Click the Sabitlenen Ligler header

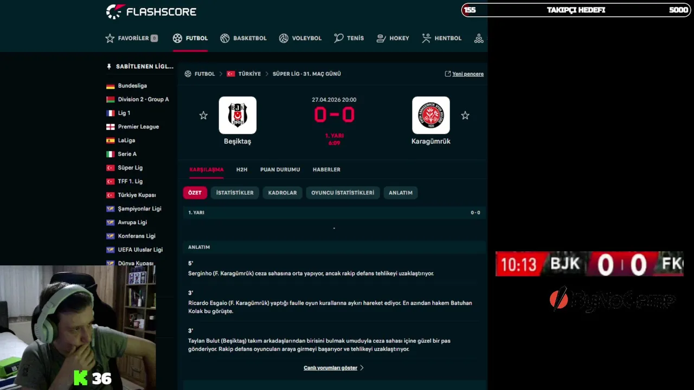click(x=140, y=67)
